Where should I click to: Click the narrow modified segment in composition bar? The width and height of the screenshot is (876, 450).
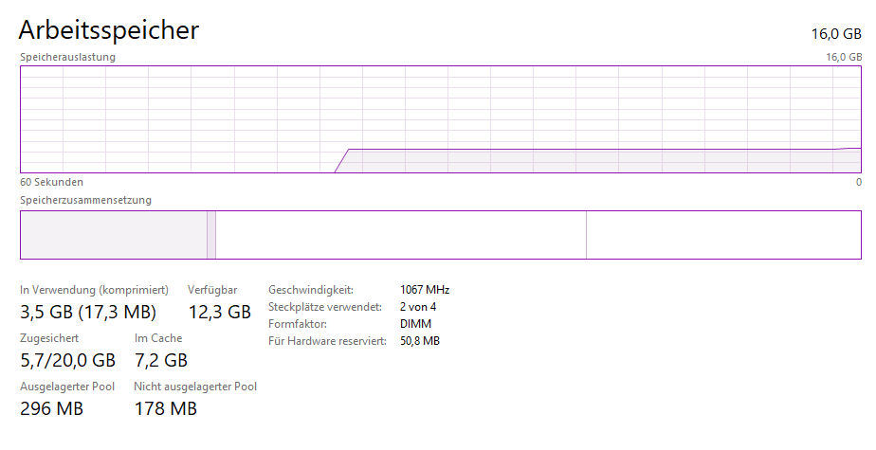[211, 234]
